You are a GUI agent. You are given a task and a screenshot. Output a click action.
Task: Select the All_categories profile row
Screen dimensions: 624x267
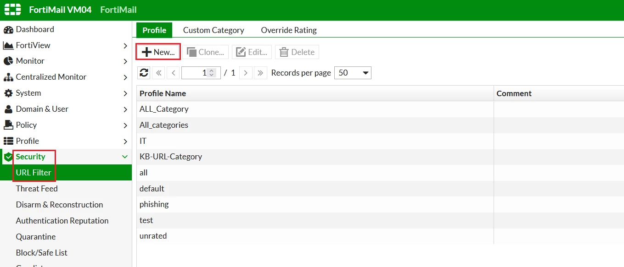click(x=380, y=125)
